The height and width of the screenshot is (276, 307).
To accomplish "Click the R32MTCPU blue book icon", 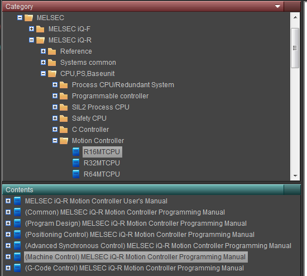I will (x=76, y=163).
